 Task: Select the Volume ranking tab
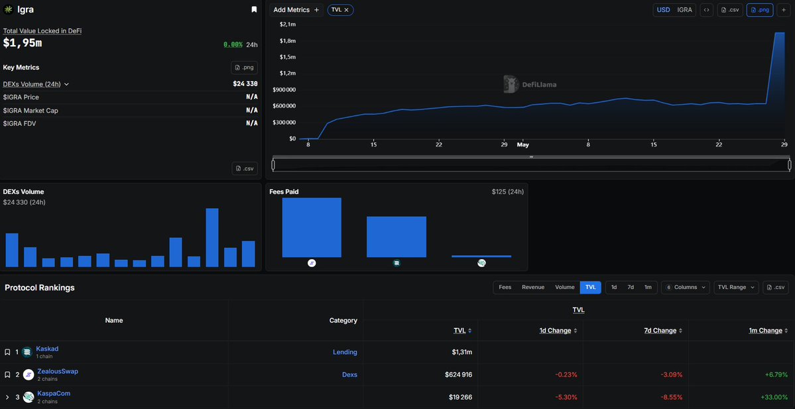click(564, 288)
